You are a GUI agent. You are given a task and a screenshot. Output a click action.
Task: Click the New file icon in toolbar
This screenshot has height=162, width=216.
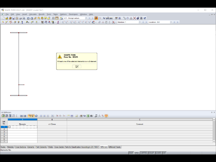click(3, 18)
